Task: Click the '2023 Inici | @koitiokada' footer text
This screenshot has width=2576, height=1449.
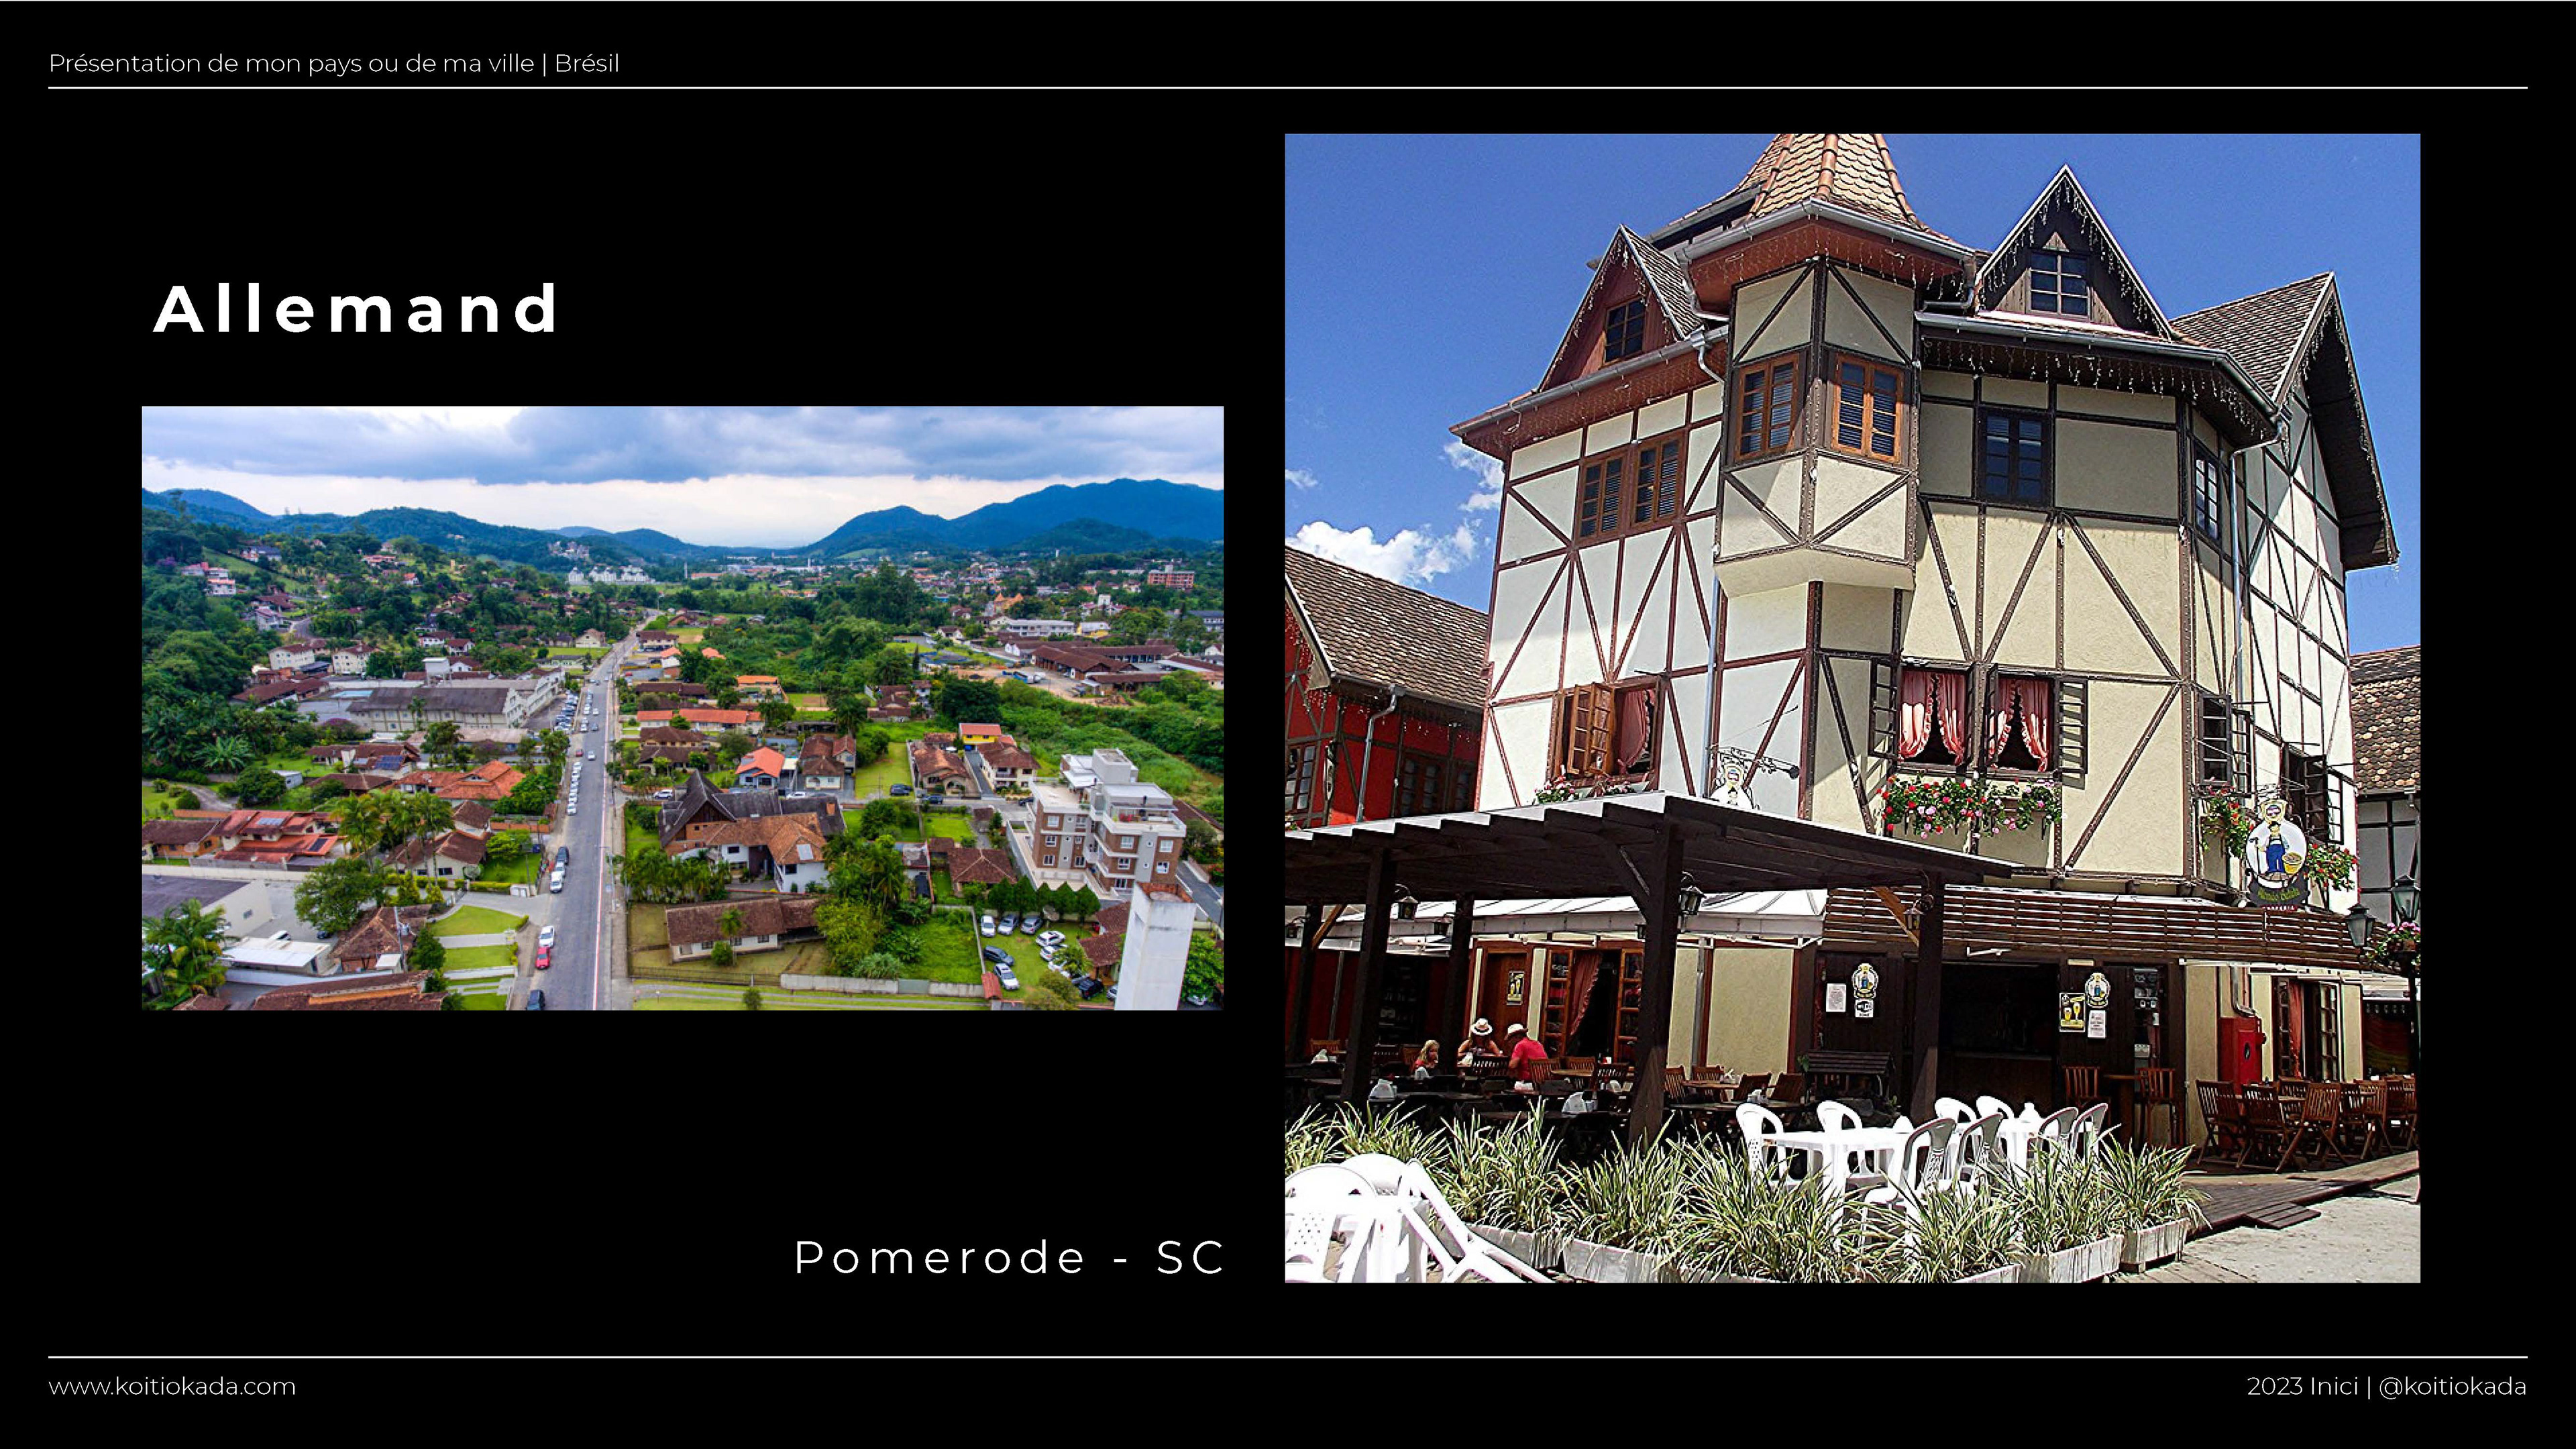Action: pyautogui.click(x=2386, y=1386)
